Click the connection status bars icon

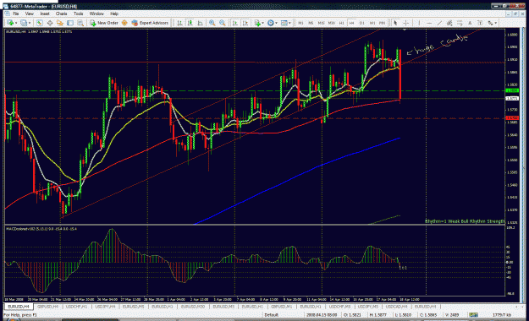click(x=473, y=314)
